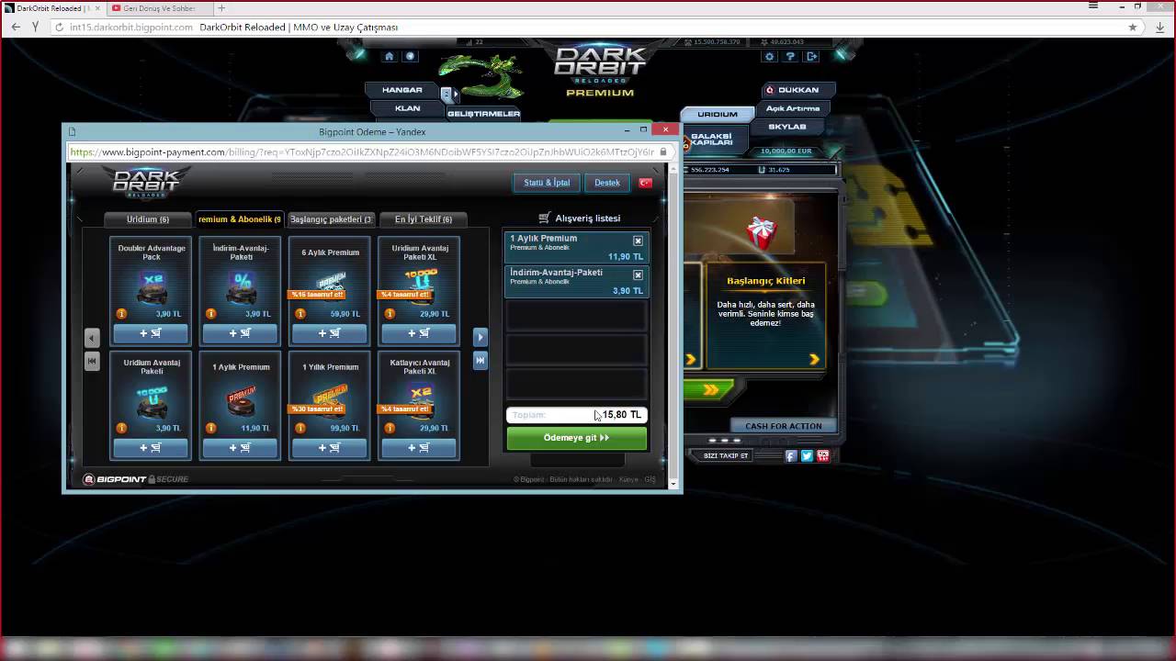Click the Ödemeye git checkout button

point(576,438)
